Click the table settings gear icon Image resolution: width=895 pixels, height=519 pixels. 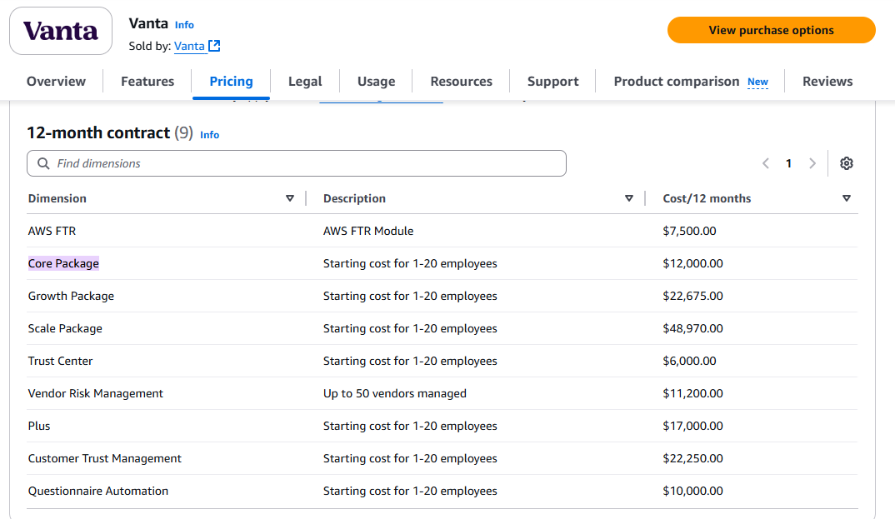[x=847, y=163]
